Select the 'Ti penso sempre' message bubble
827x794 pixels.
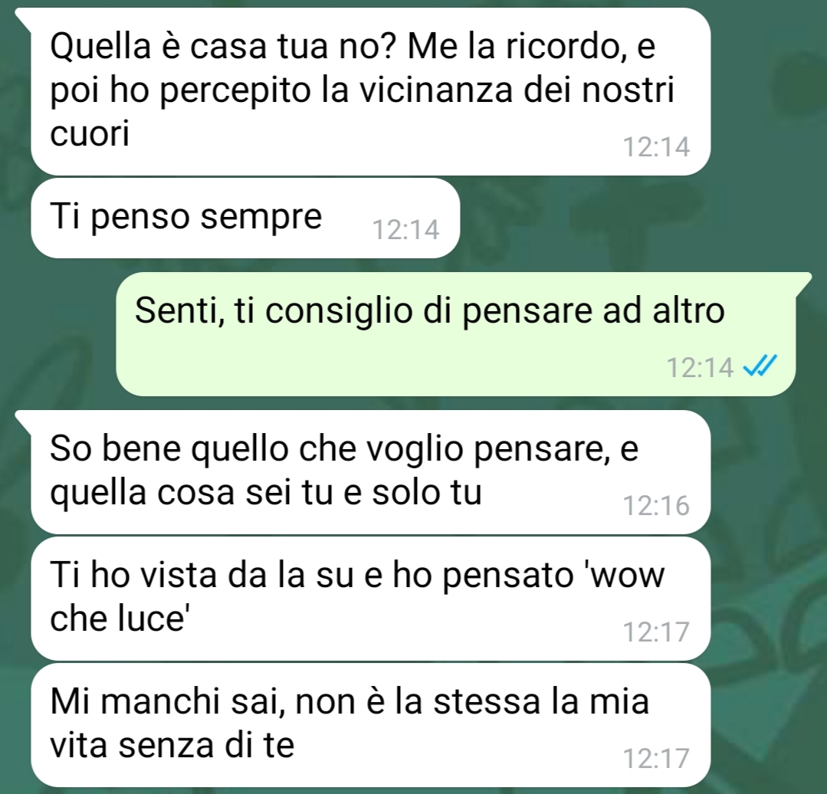click(x=245, y=218)
